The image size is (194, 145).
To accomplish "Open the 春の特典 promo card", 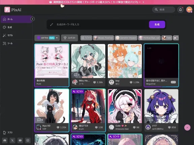I will 52,65.
